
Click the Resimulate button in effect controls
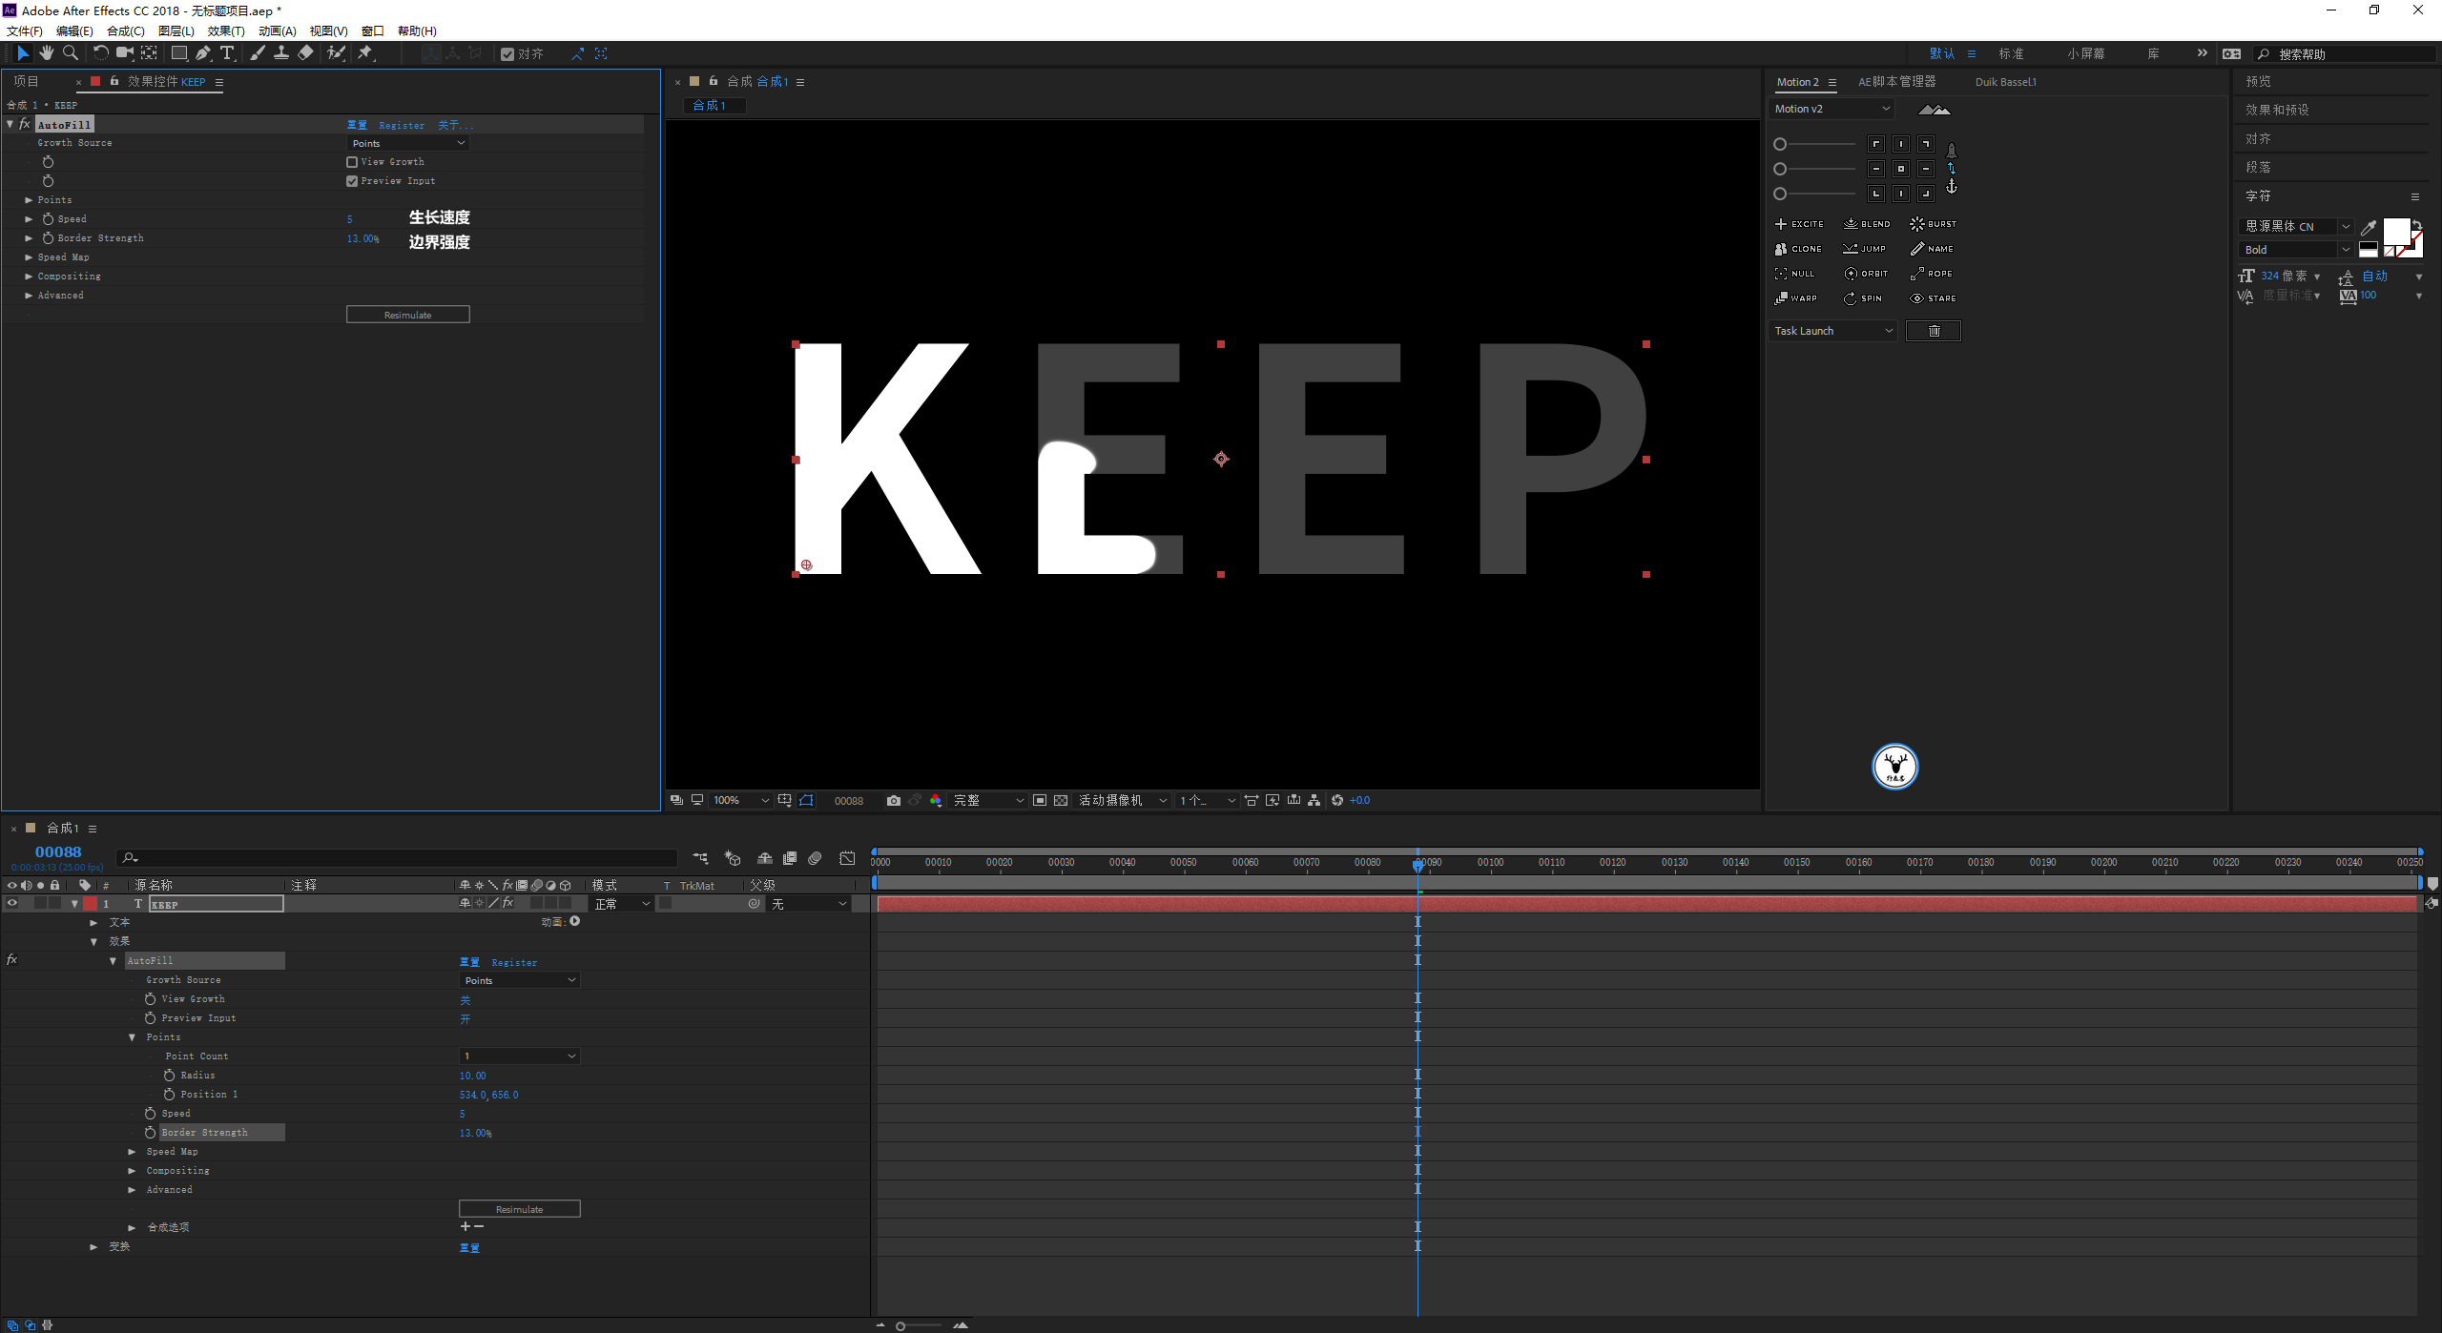click(x=407, y=315)
